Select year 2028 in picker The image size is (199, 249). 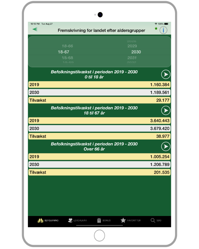pyautogui.click(x=132, y=41)
